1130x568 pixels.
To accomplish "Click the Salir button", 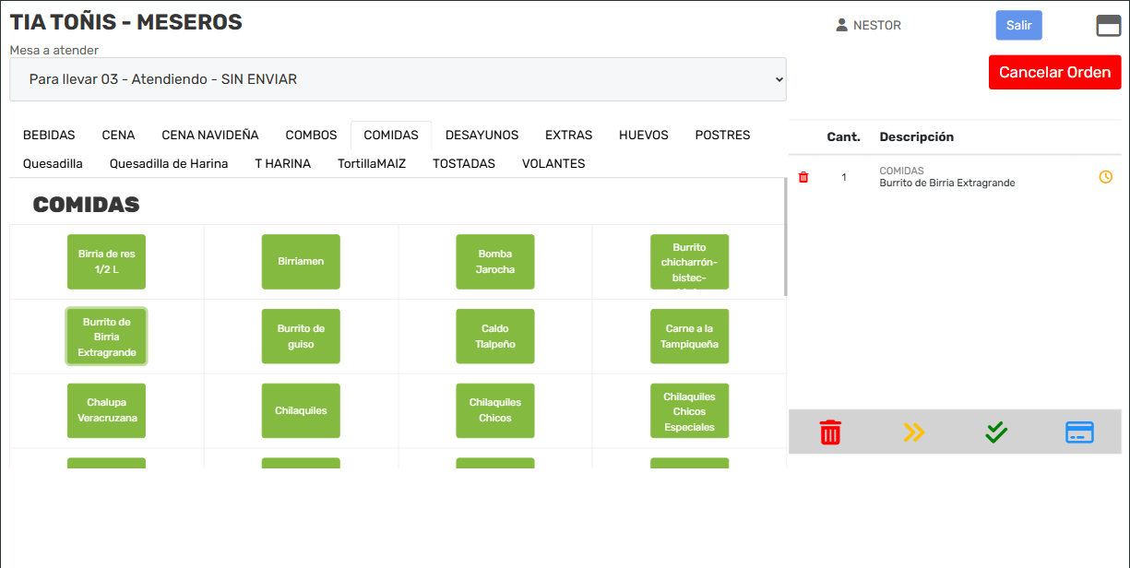I will (1018, 26).
